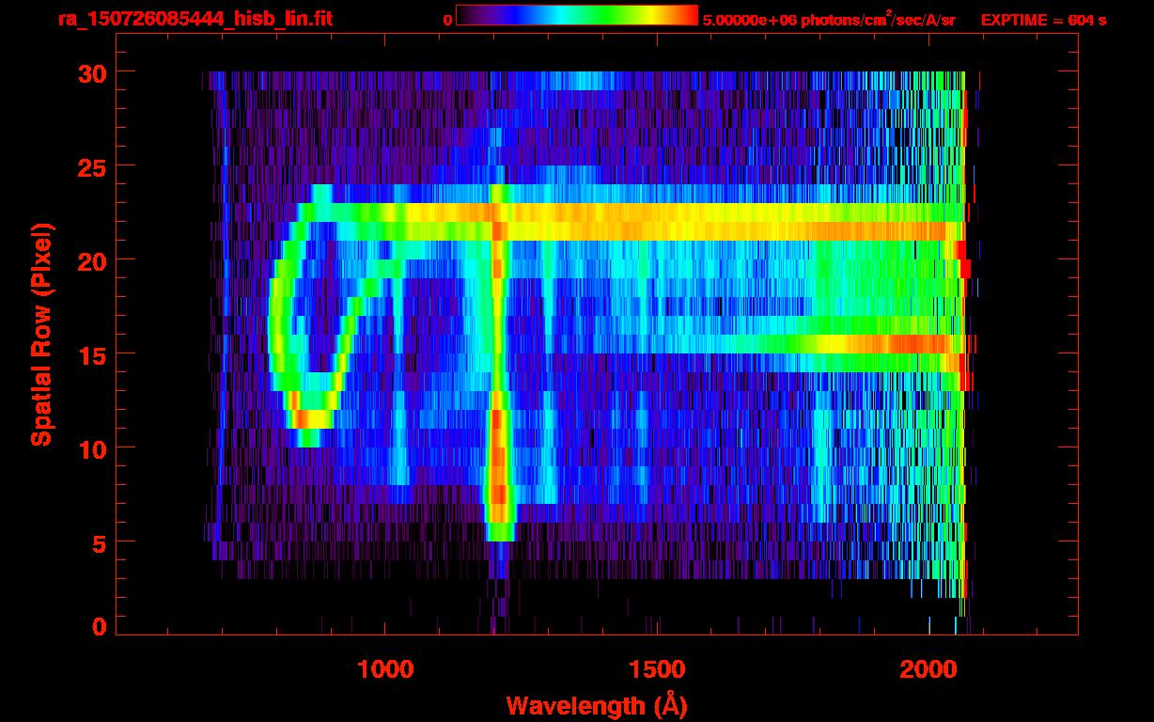Click the Spatial Row (Pixel) axis title
The width and height of the screenshot is (1154, 722).
click(x=41, y=334)
